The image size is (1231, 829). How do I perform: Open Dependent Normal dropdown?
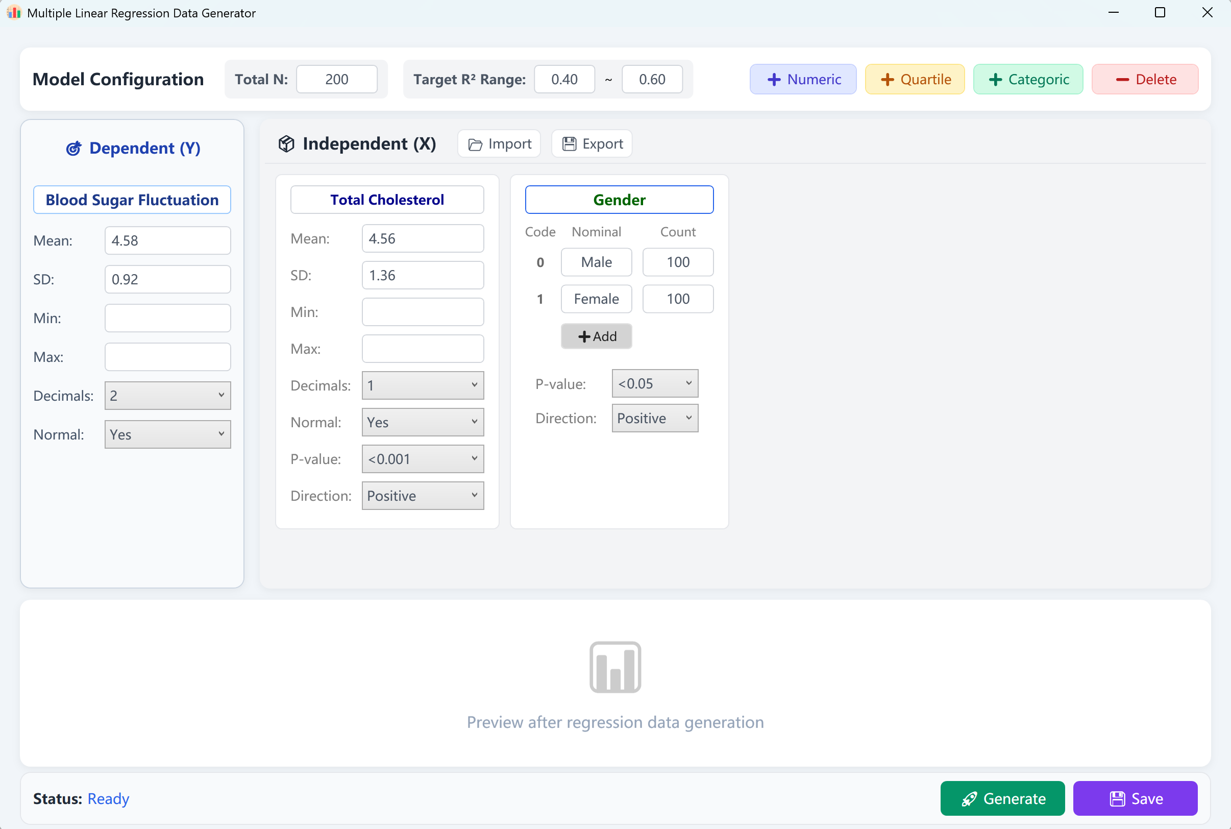(167, 434)
